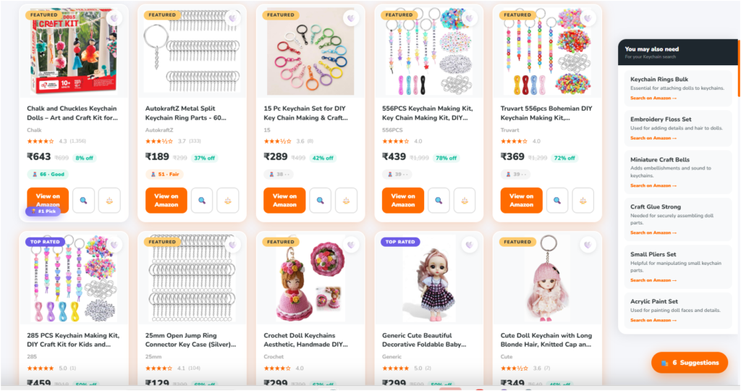Open the 6 Suggestions floating button
Screen dimensions: 741x391
coord(690,363)
